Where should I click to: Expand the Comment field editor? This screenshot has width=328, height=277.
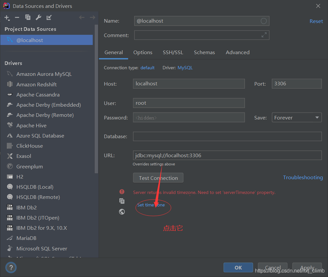click(x=264, y=35)
